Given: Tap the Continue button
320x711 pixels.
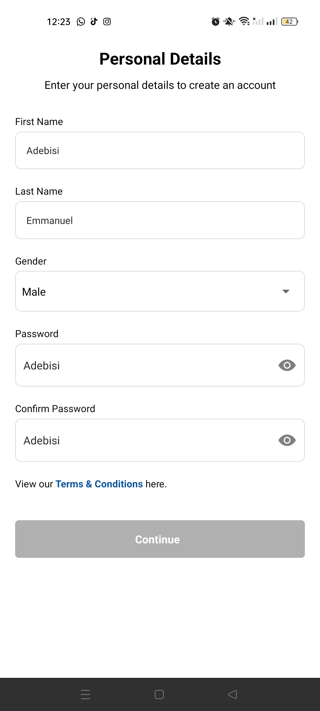Looking at the screenshot, I should coord(160,539).
